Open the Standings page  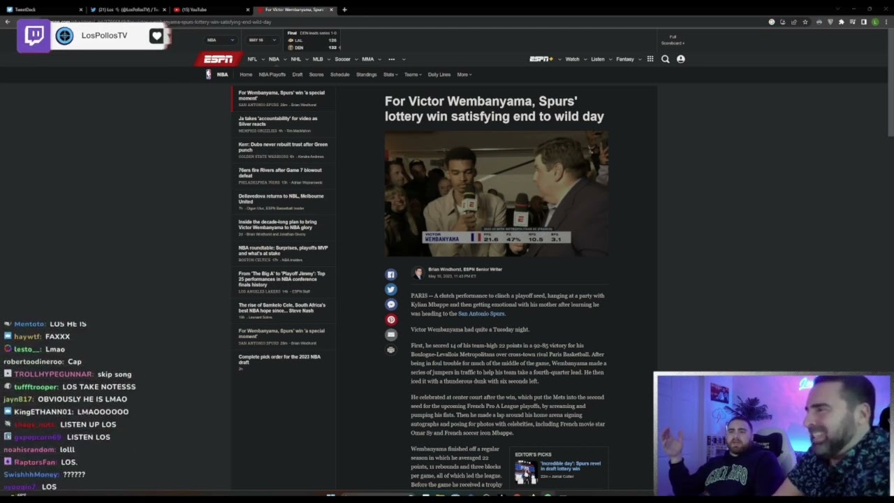[367, 75]
